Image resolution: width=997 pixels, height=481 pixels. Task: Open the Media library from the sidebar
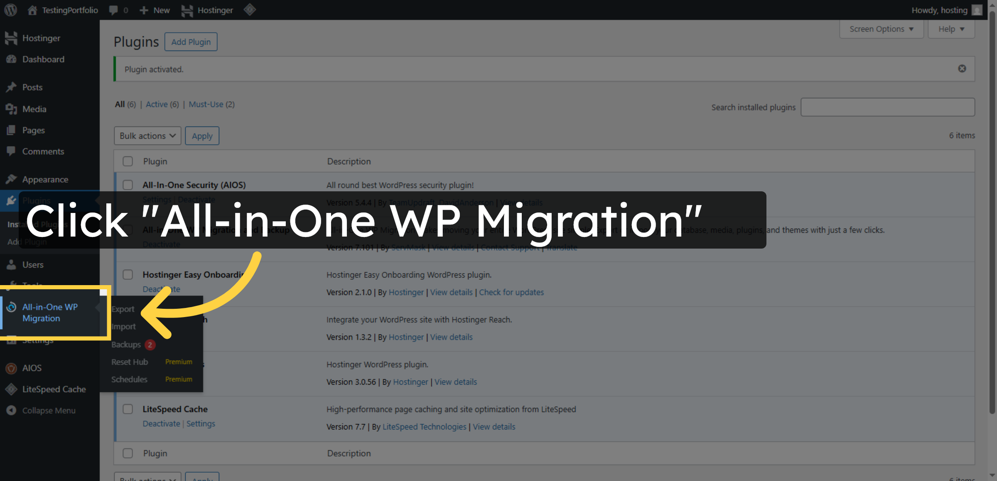[x=33, y=109]
